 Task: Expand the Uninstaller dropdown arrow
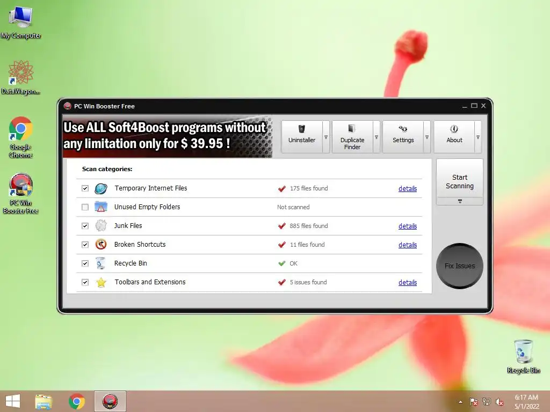tap(326, 137)
